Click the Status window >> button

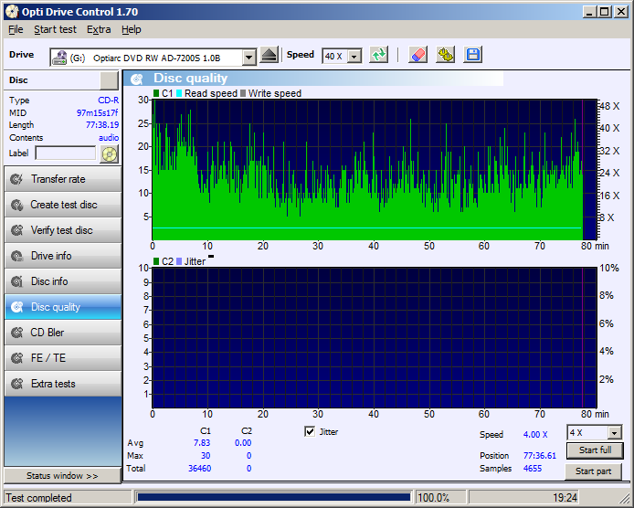tap(62, 476)
